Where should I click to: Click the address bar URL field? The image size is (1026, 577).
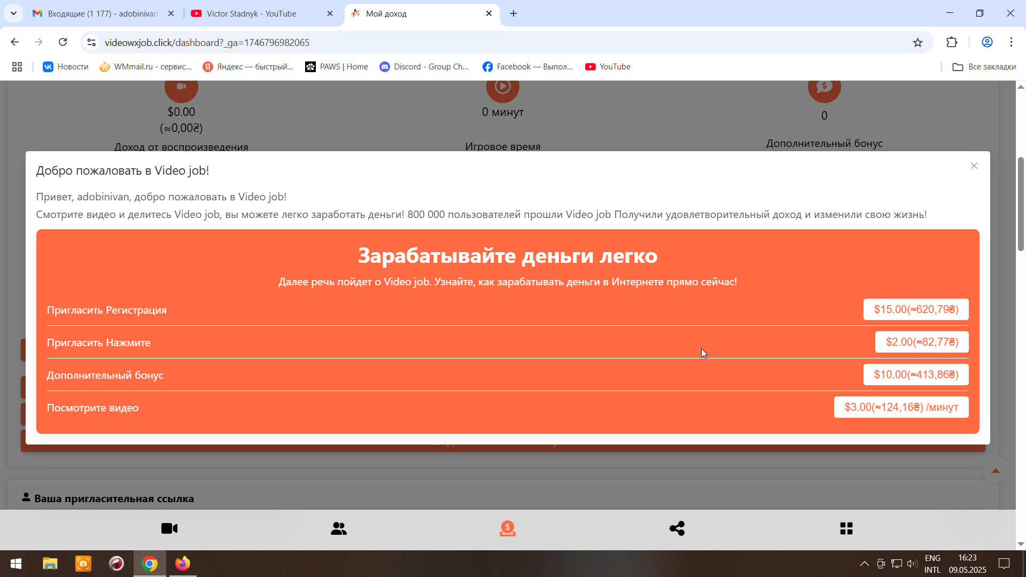tap(502, 43)
